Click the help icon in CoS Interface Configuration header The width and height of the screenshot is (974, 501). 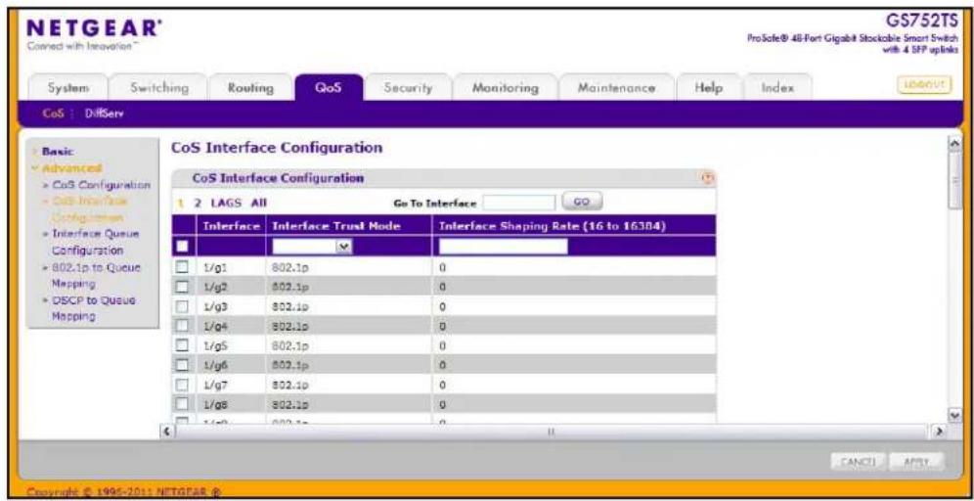click(706, 178)
